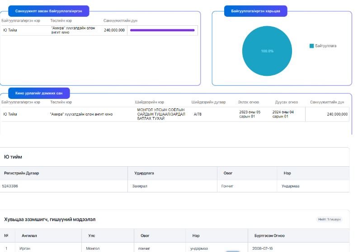Click the decision name МОНГОЛ УЛСЫН СОЁЛЫН САЙДЫН cell

[161, 114]
